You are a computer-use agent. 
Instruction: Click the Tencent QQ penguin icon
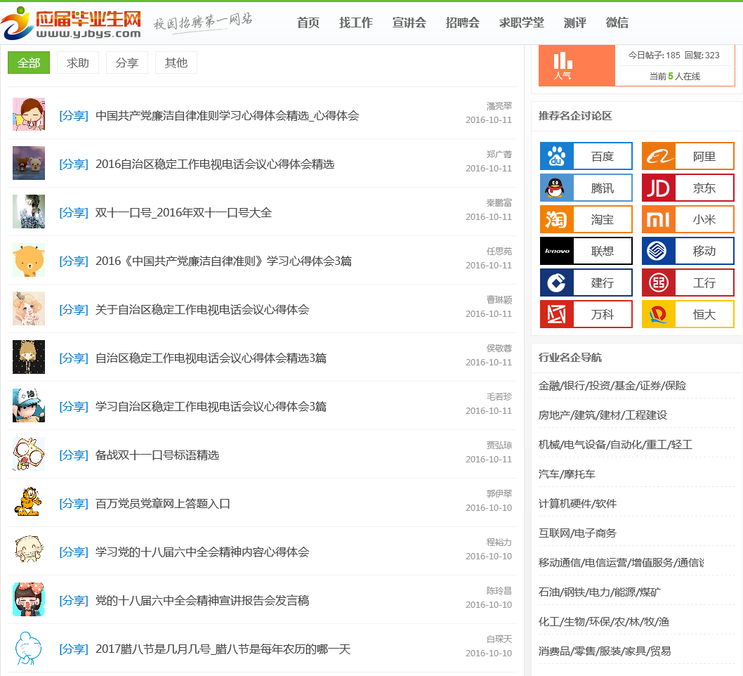557,188
